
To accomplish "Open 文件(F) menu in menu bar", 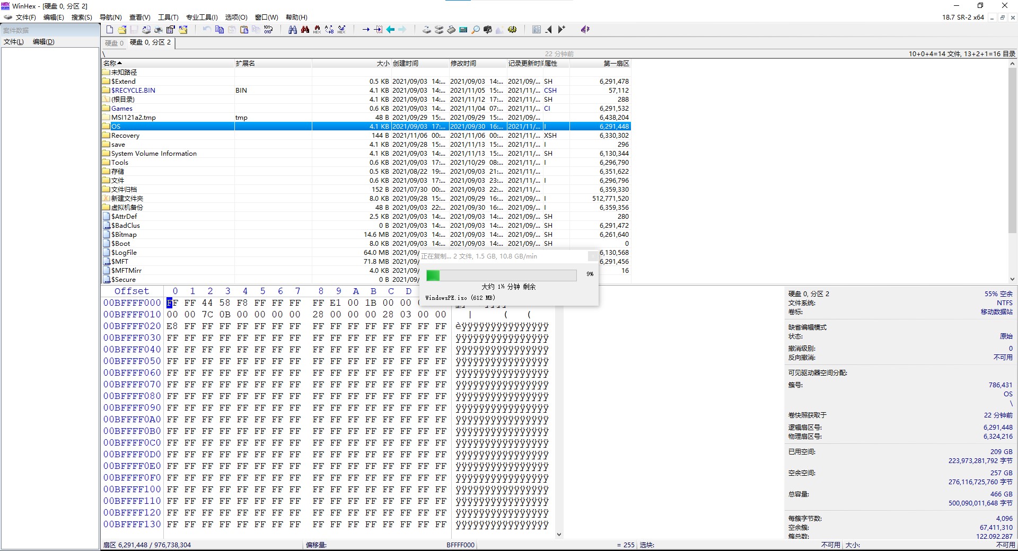I will coord(25,17).
